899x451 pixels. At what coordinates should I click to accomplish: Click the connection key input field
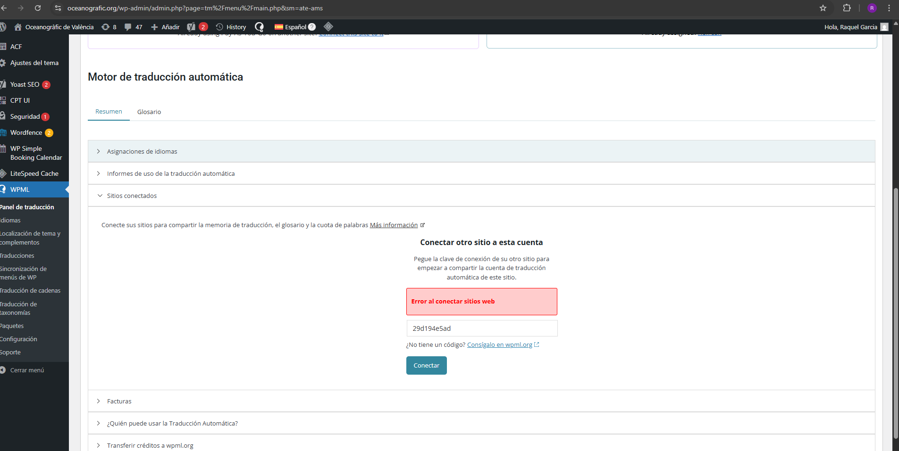point(482,328)
